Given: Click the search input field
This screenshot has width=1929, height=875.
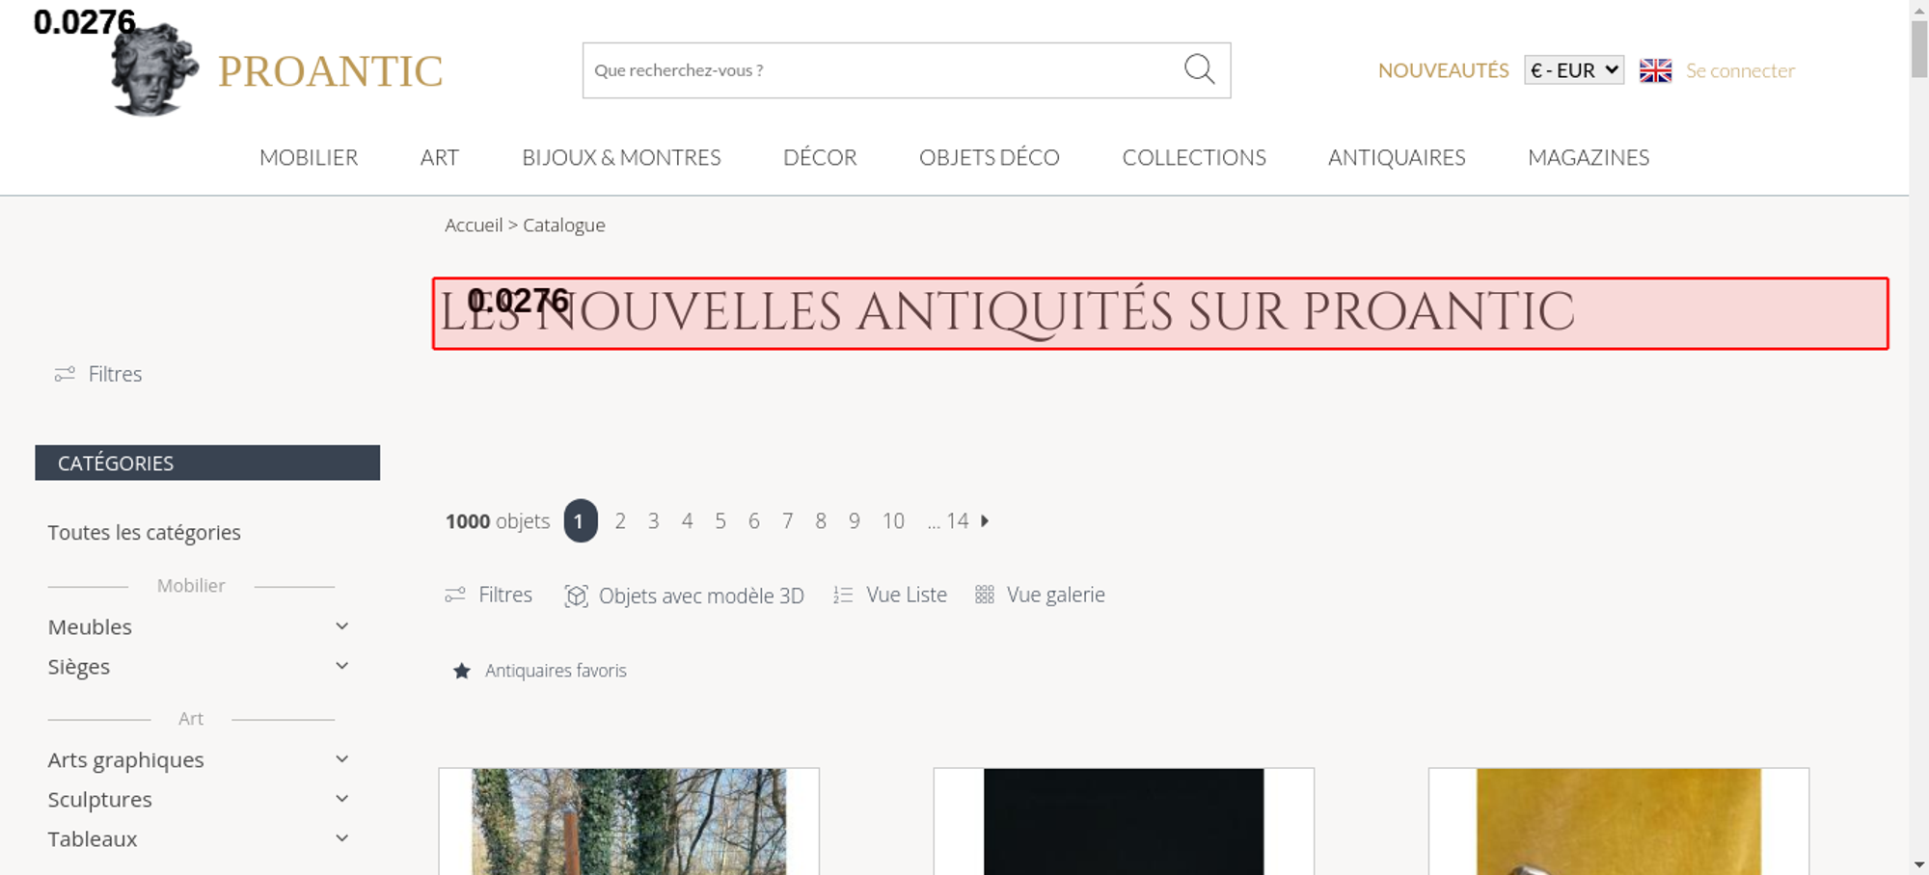Looking at the screenshot, I should tap(883, 70).
